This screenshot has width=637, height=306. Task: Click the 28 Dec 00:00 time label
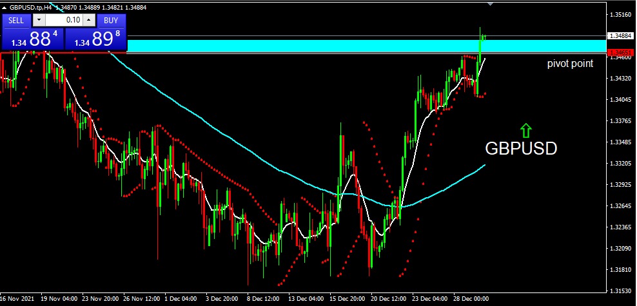pos(471,299)
